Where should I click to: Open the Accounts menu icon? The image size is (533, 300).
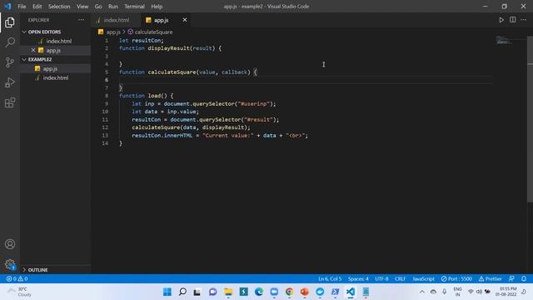(x=10, y=244)
